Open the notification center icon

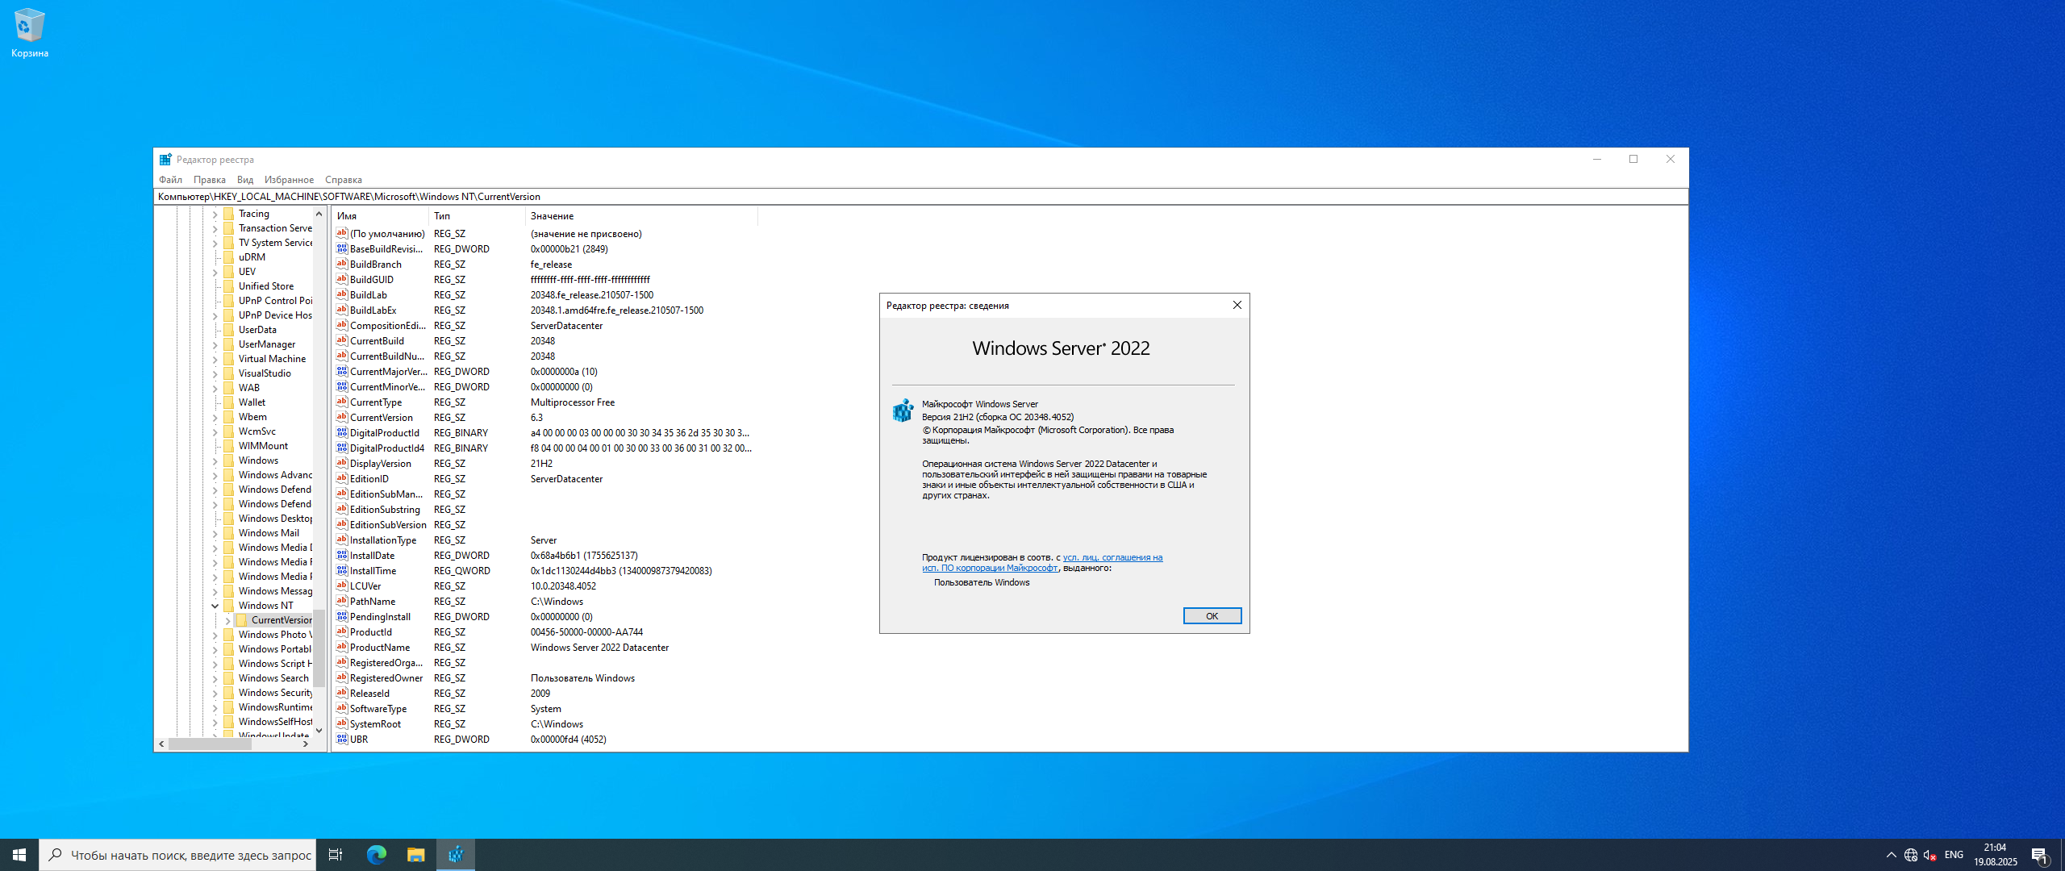pos(2040,855)
